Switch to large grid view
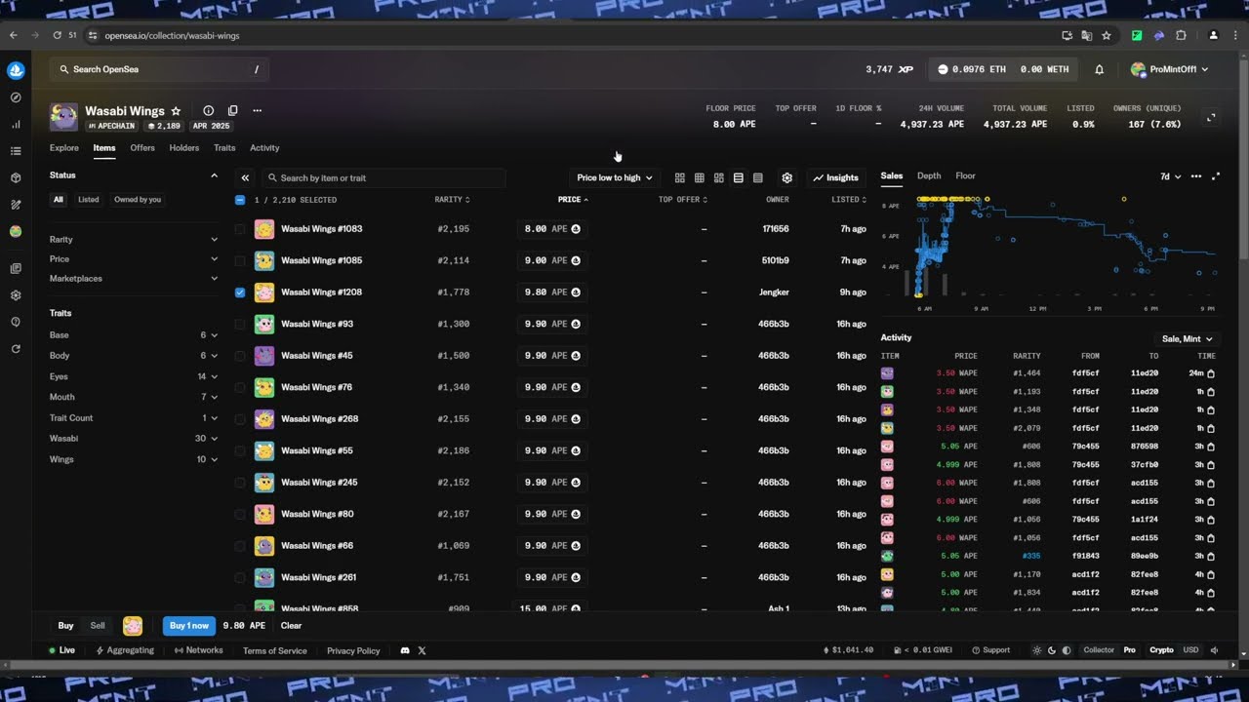 [680, 177]
